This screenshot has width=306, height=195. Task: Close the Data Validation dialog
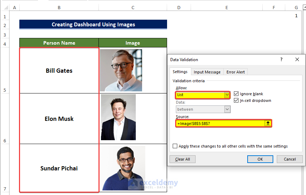tap(297, 59)
